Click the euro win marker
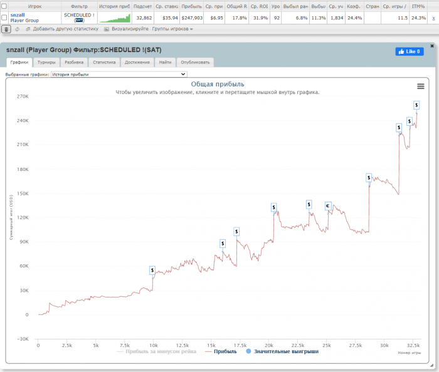The width and height of the screenshot is (439, 372). [x=328, y=206]
